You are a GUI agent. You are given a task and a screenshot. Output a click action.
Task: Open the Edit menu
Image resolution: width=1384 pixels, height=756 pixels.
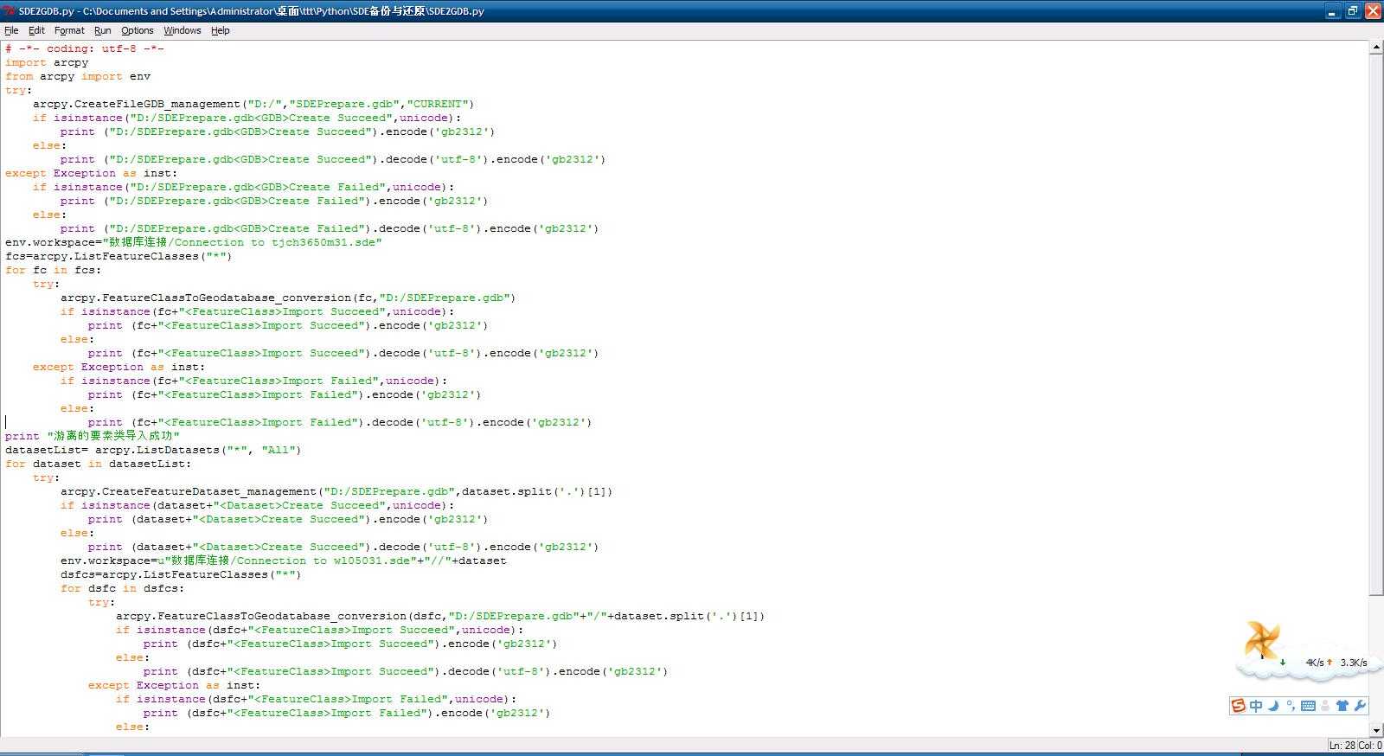click(36, 30)
